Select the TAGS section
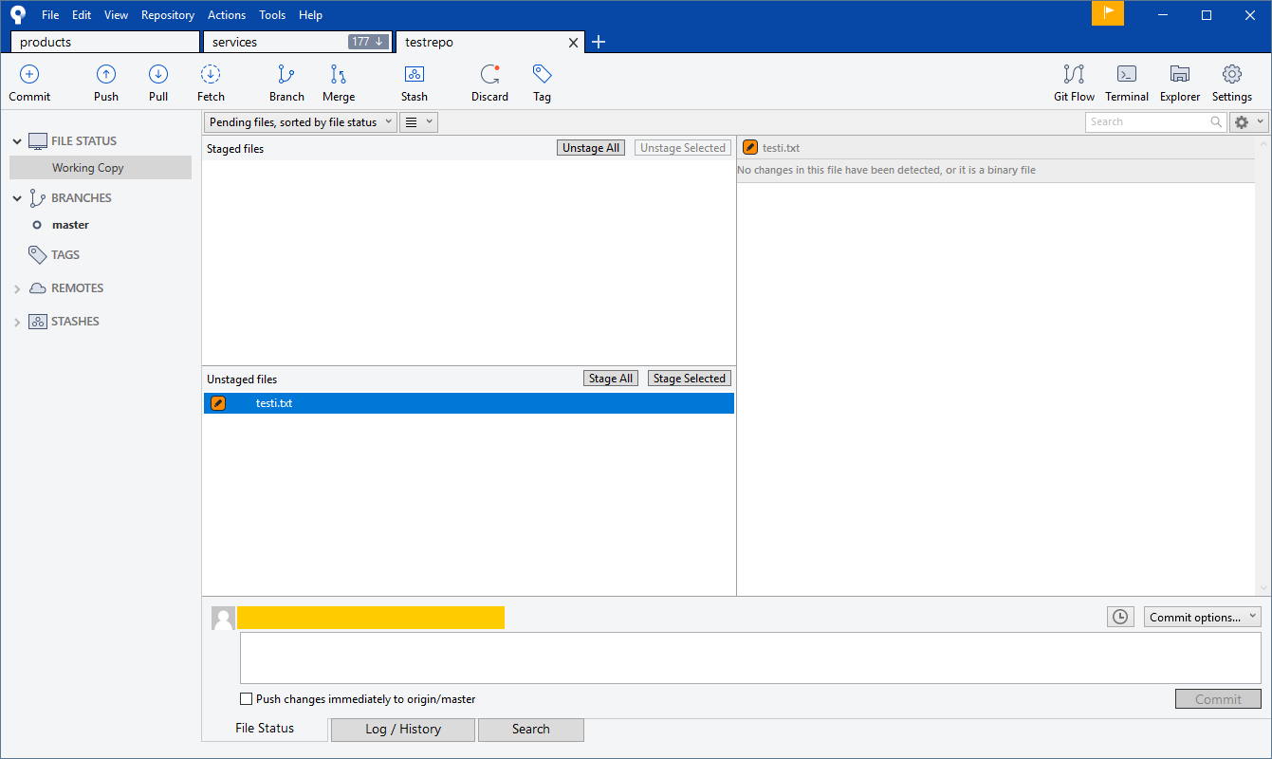 [65, 254]
